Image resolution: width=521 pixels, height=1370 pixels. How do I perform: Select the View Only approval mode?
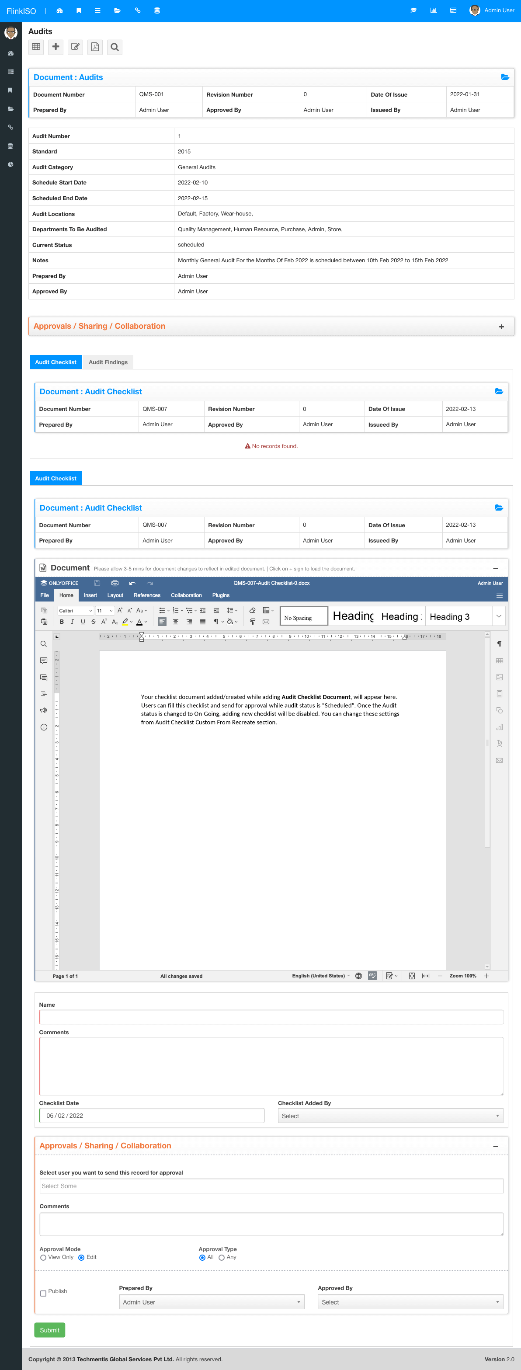tap(43, 1258)
